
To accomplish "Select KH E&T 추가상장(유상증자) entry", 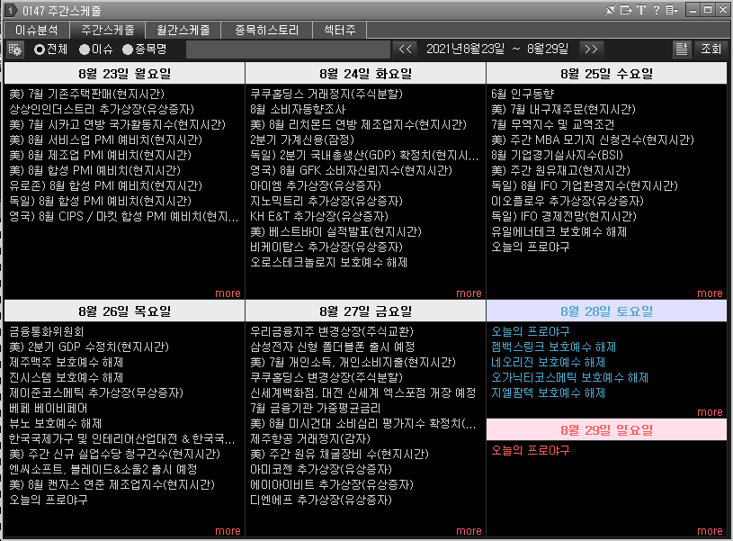I will [318, 216].
